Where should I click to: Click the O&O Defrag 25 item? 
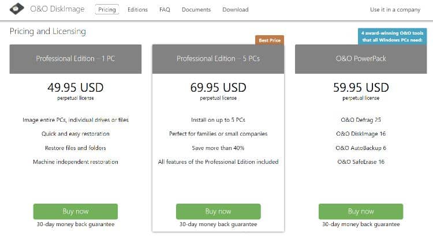[361, 120]
